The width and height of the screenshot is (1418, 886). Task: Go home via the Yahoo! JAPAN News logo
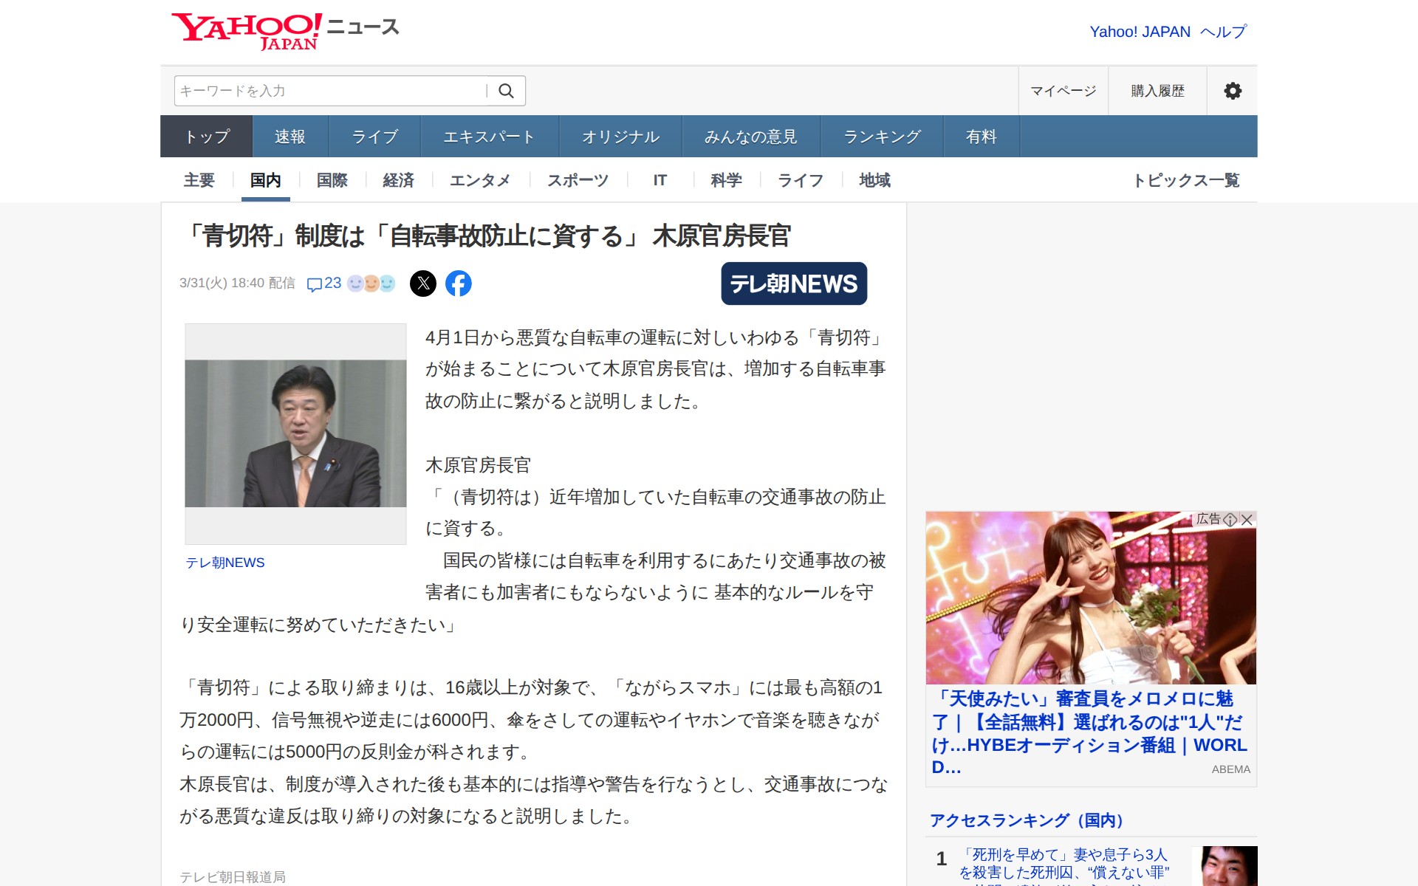pyautogui.click(x=284, y=28)
